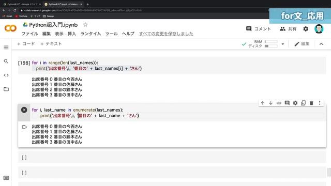Mirror cell in tab icon
The image size is (331, 186).
pos(304,103)
